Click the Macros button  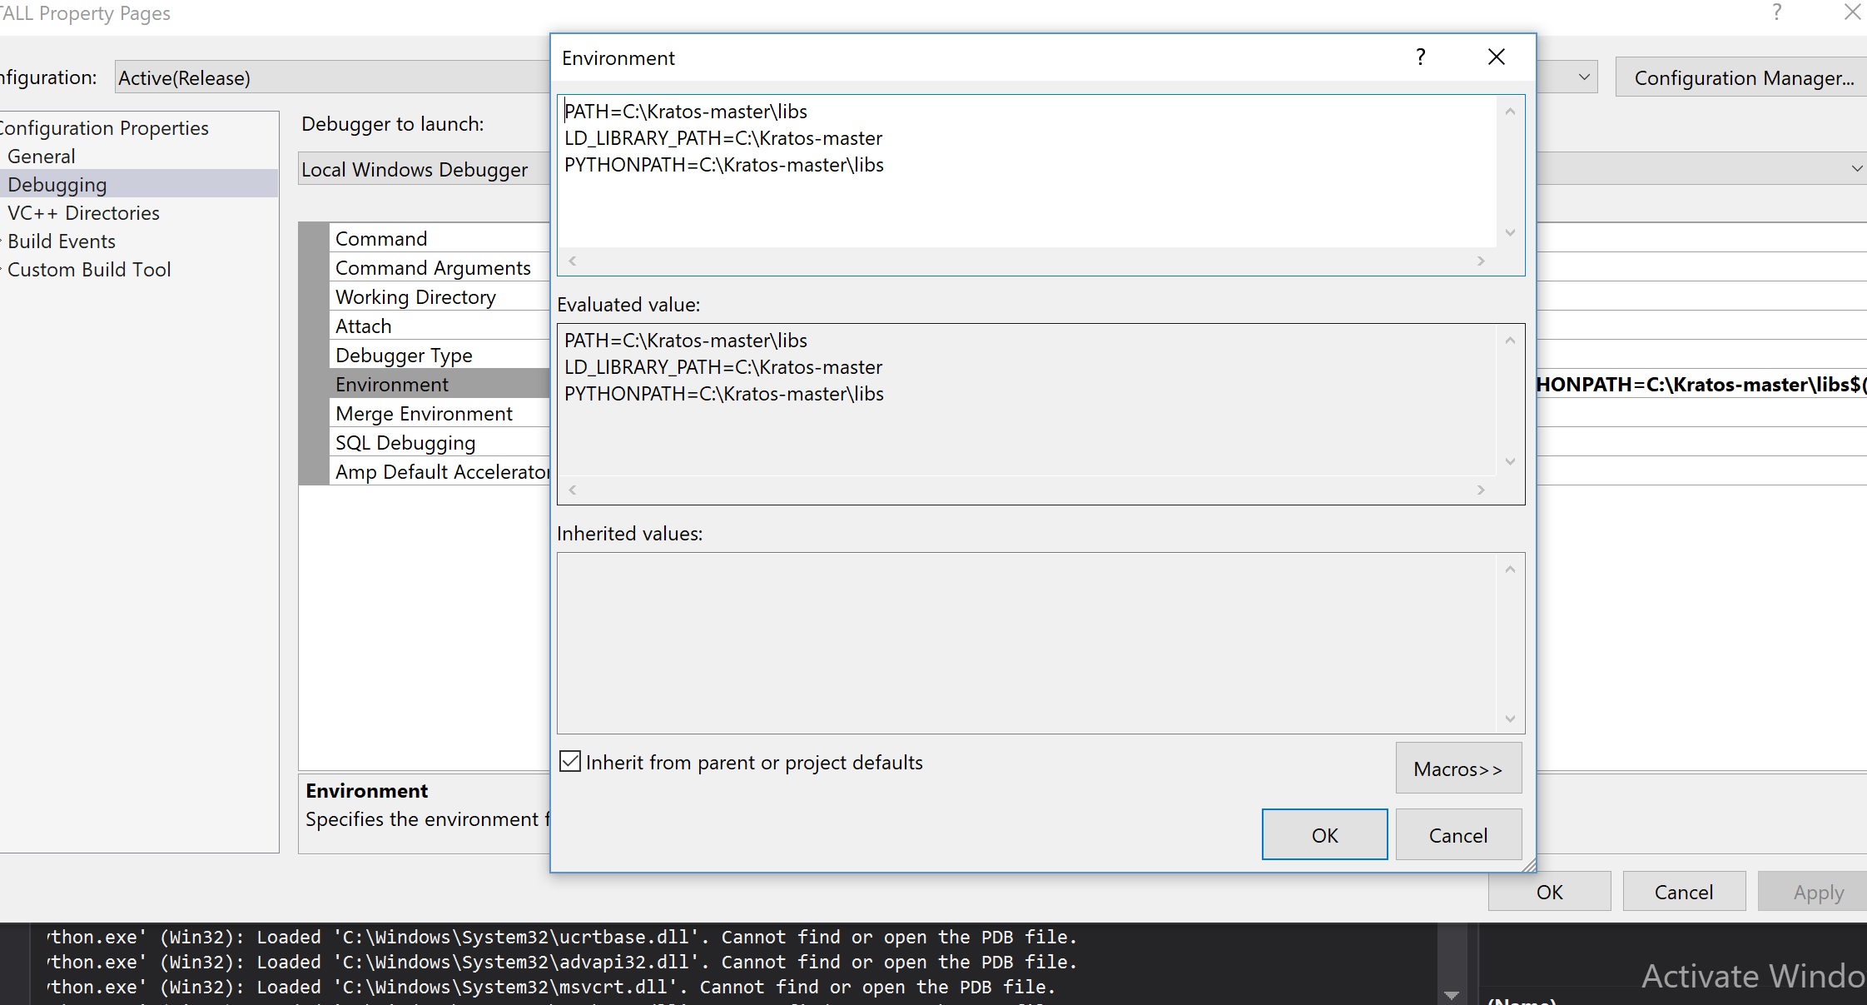1457,768
